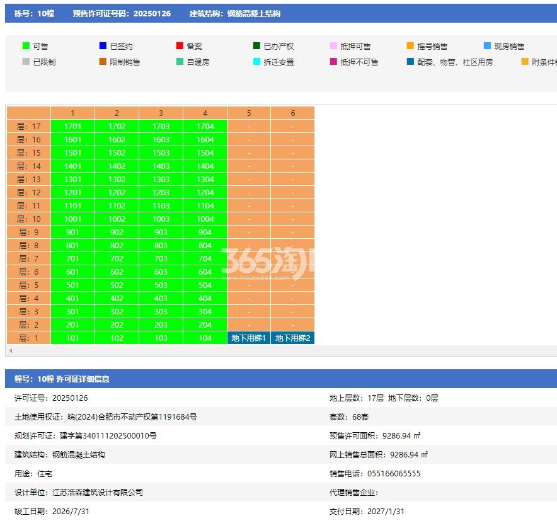This screenshot has width=557, height=528.
Task: Click the 交付日期 2027/1/31 line
Action: point(367,511)
